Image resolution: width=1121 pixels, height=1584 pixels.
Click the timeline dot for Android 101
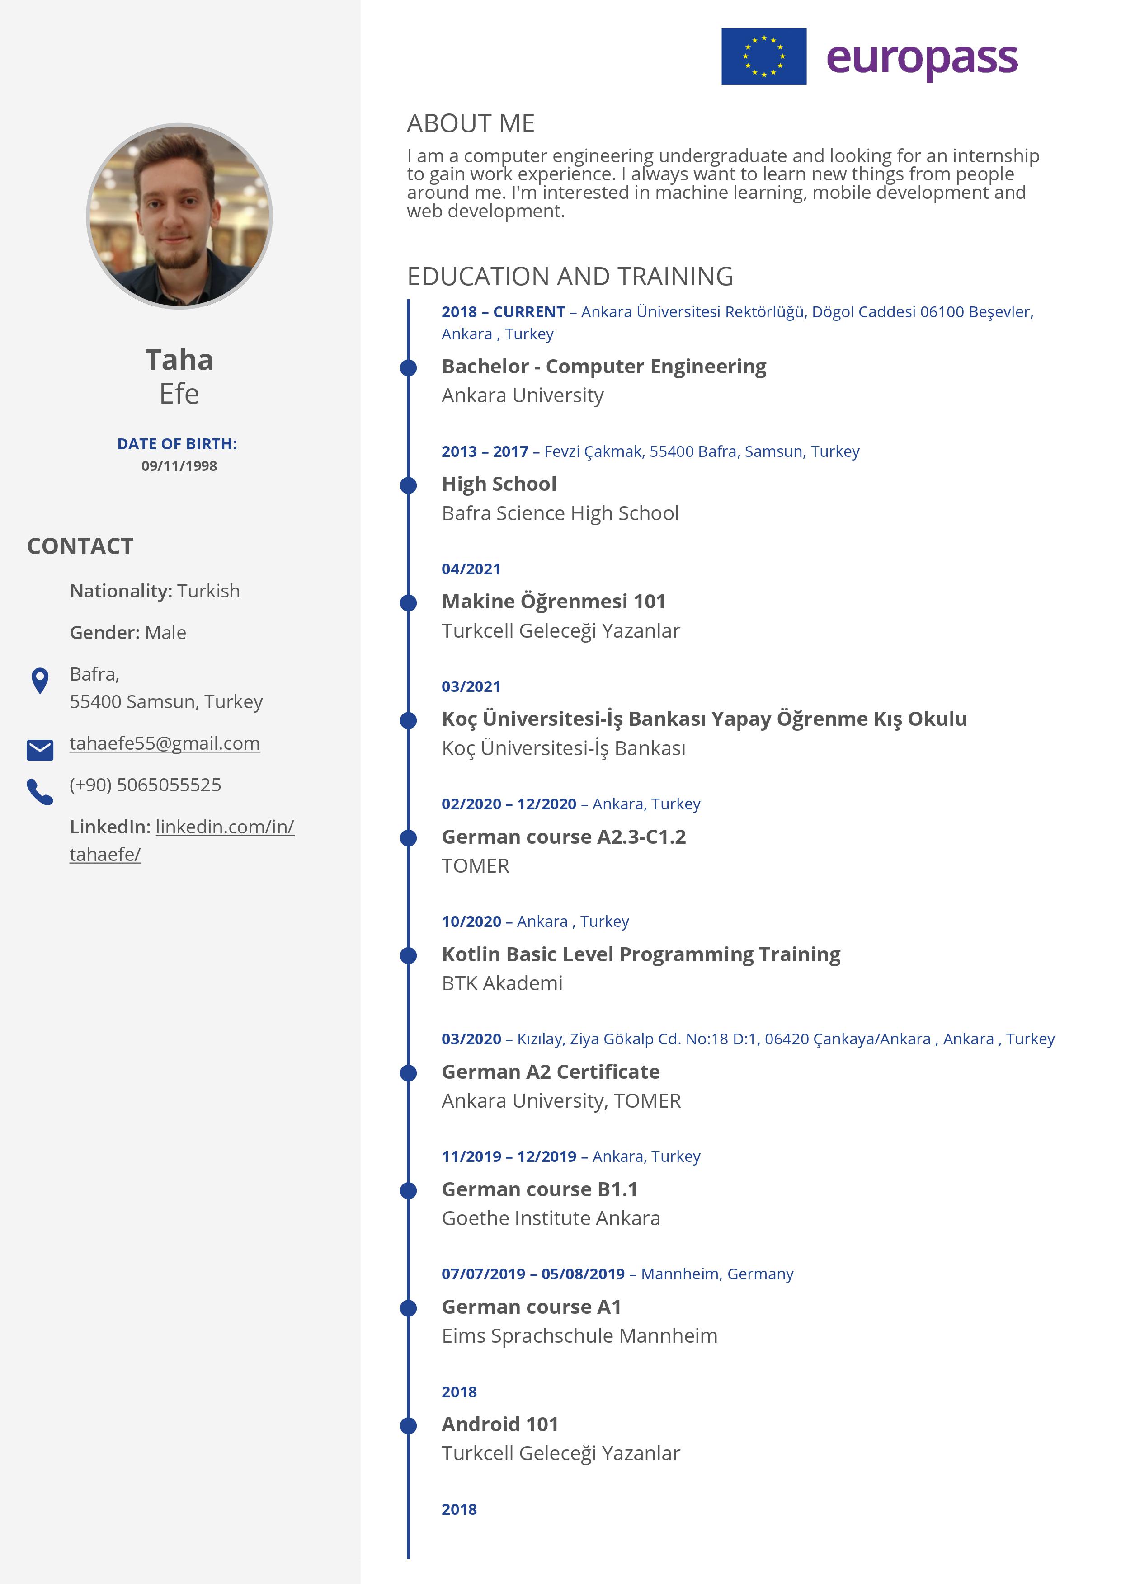pyautogui.click(x=409, y=1425)
